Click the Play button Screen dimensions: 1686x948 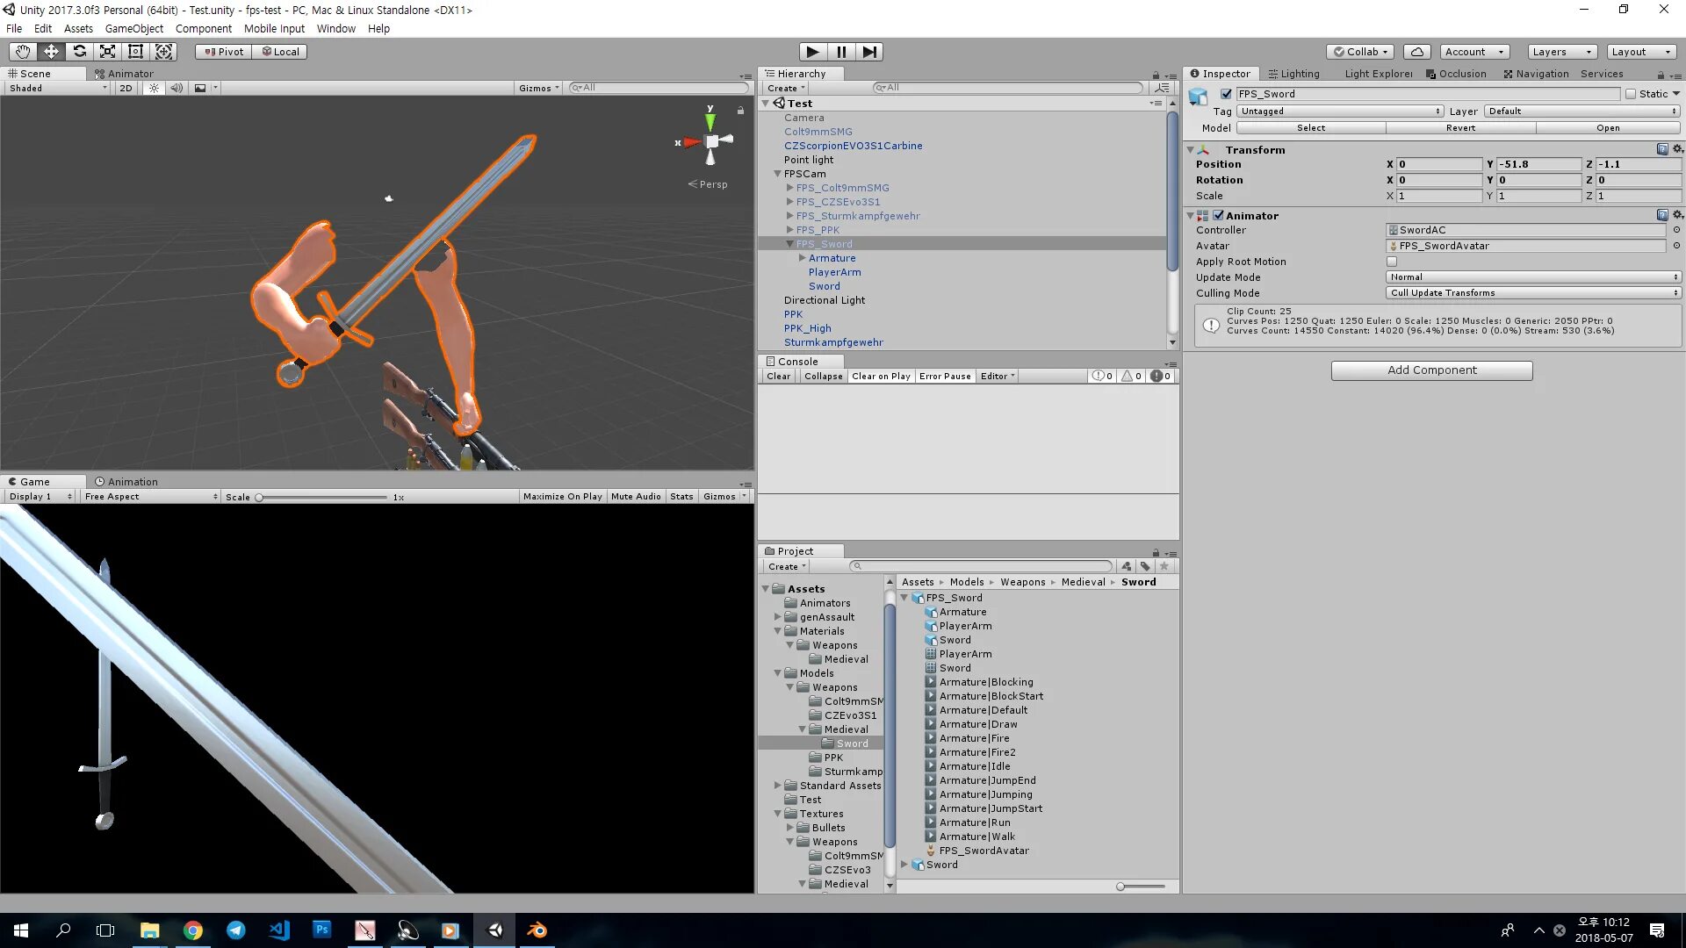(x=812, y=52)
